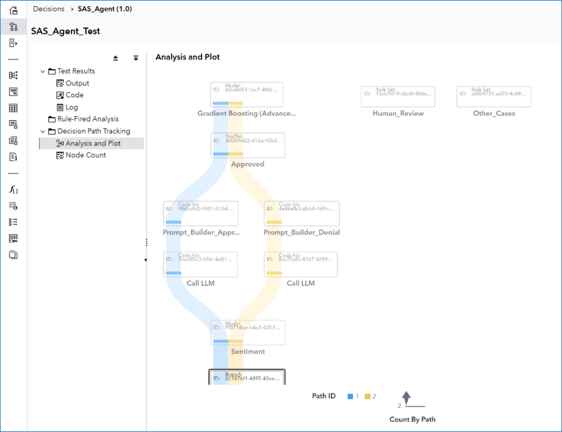Click the table with key icon
Image resolution: width=562 pixels, height=432 pixels.
pos(14,238)
